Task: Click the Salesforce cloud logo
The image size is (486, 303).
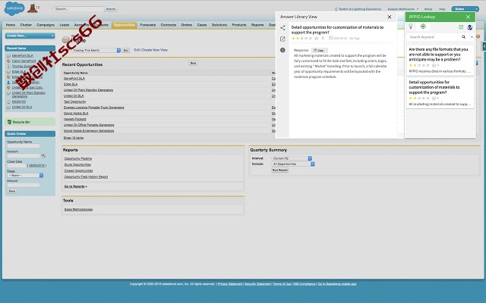Action: (x=14, y=8)
